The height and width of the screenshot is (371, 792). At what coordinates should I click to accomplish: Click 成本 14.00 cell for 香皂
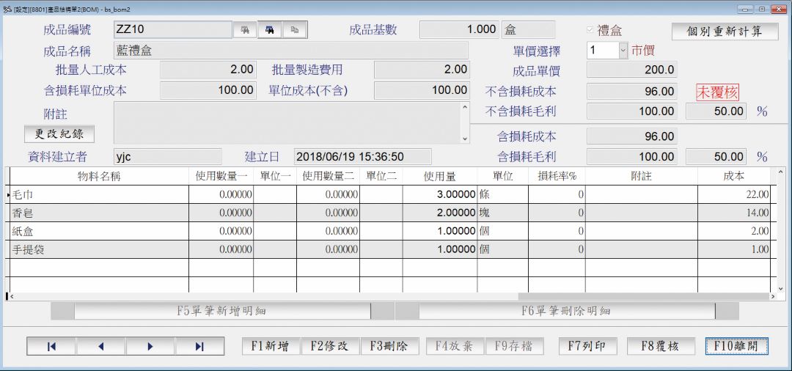(x=733, y=213)
